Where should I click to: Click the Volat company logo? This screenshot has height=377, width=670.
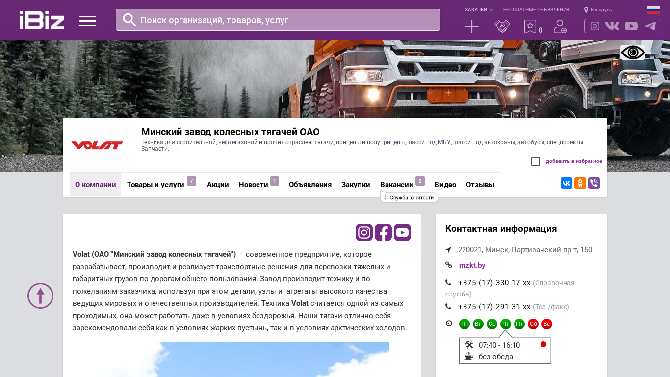coord(97,145)
